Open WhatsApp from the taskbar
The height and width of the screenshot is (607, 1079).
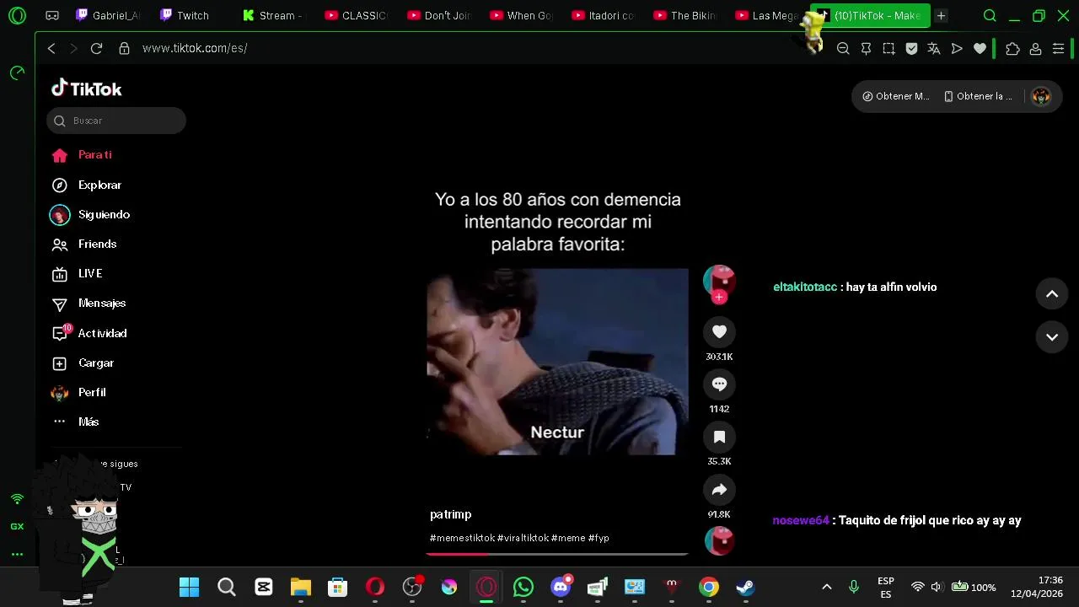[x=523, y=587]
